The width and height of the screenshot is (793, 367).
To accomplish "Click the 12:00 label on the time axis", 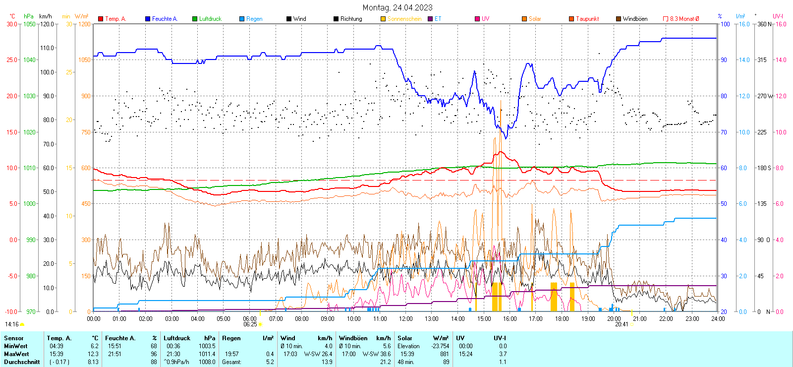I will [x=405, y=319].
